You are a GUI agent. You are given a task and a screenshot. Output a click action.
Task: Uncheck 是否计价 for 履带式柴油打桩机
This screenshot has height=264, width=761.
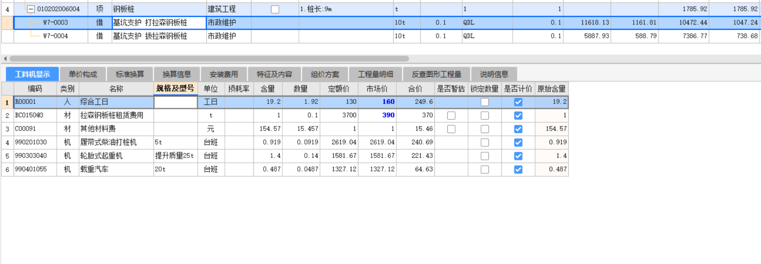click(518, 142)
